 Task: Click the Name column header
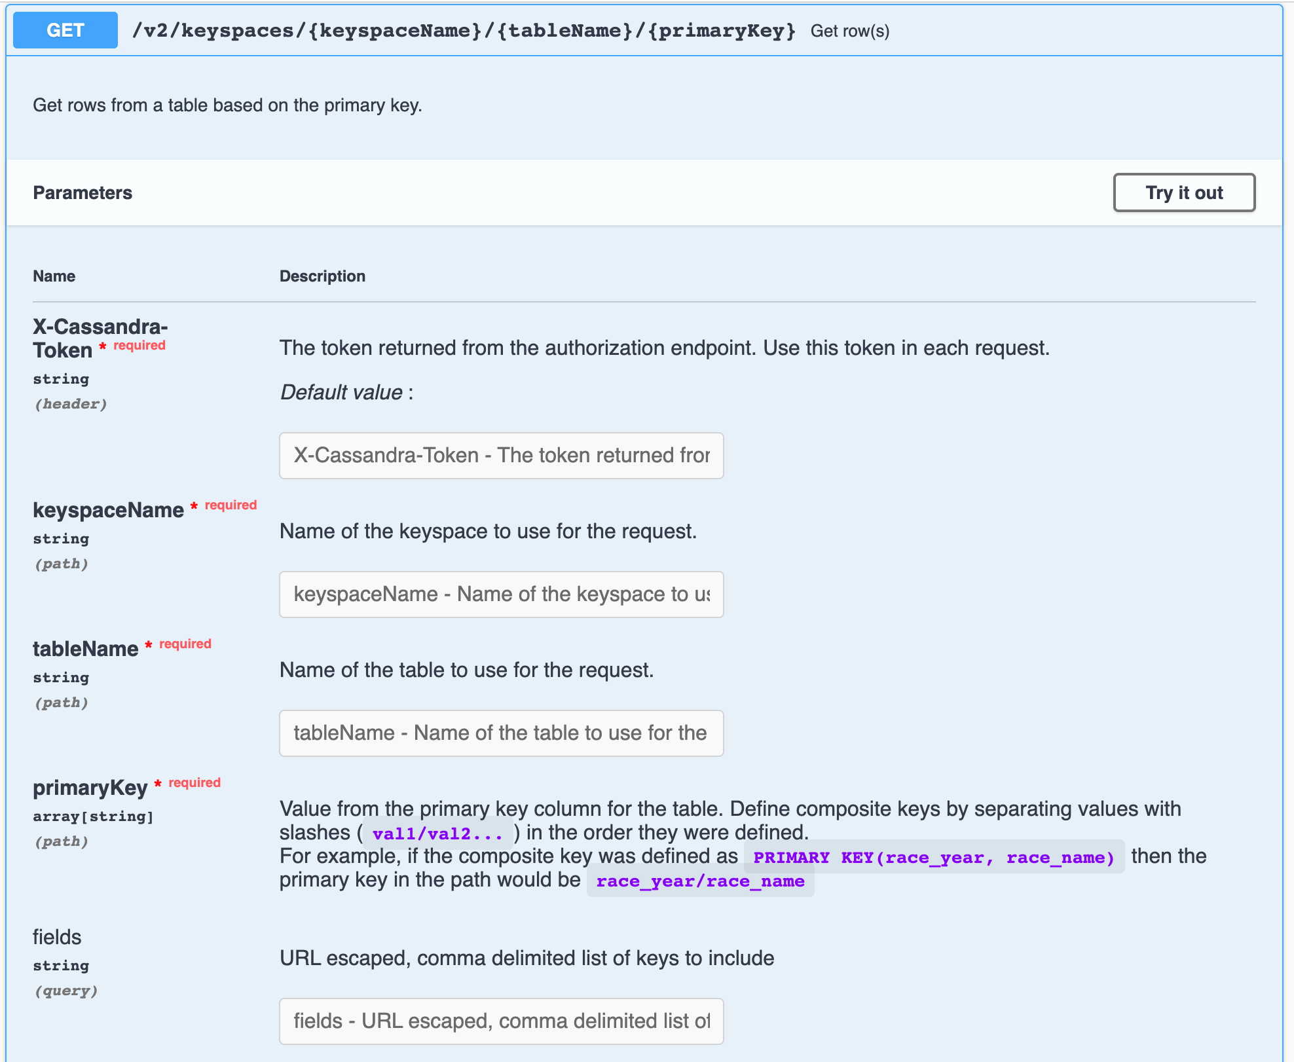[x=54, y=276]
